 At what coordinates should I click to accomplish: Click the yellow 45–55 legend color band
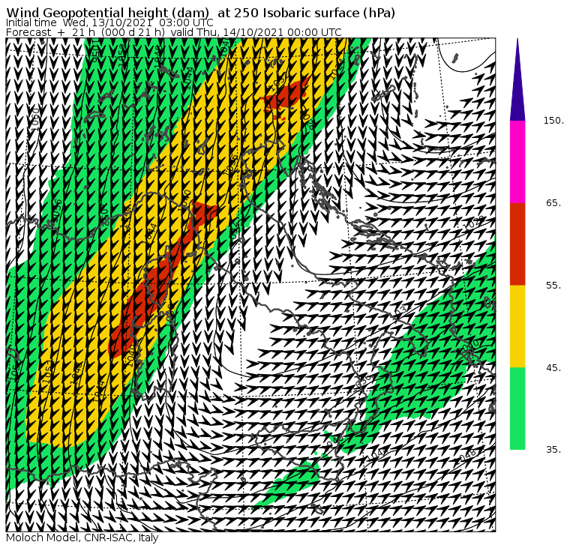click(517, 326)
